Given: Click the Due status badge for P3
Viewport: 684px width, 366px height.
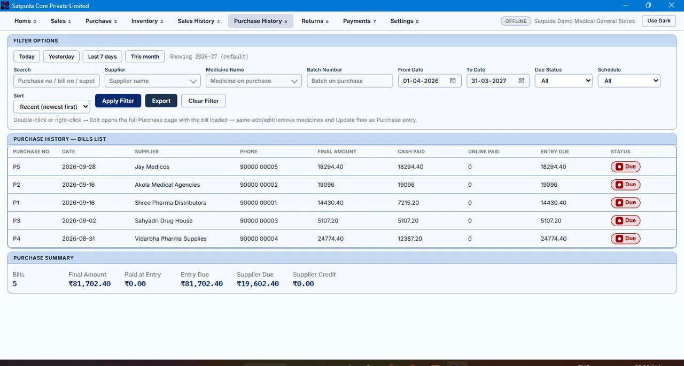Looking at the screenshot, I should 625,220.
